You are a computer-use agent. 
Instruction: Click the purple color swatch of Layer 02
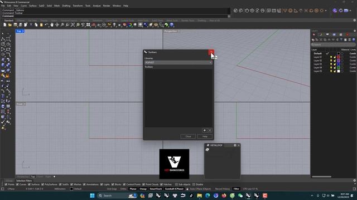[339, 61]
